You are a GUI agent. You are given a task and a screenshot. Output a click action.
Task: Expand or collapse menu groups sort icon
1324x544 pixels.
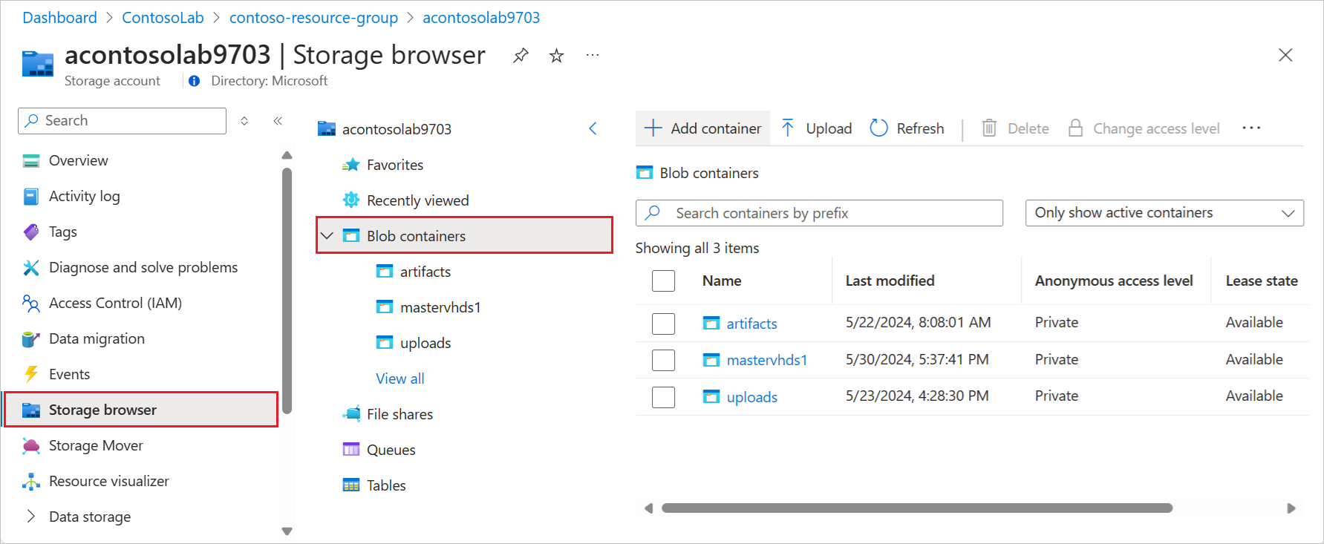(x=244, y=120)
